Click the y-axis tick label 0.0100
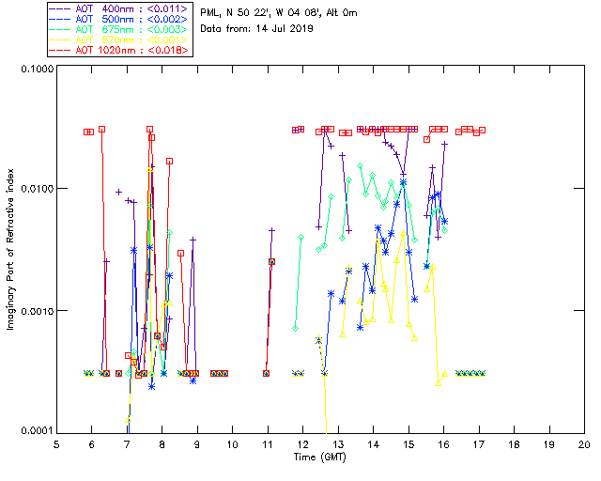 point(38,189)
